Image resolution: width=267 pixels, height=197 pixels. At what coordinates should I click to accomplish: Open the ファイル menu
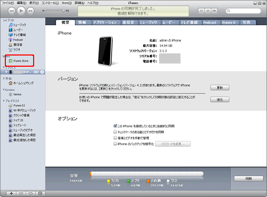[8, 3]
